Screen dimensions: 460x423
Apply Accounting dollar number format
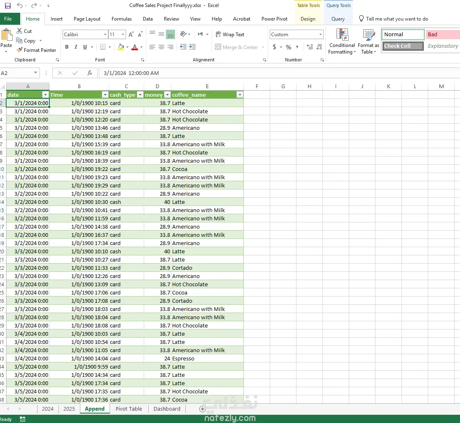click(x=274, y=47)
